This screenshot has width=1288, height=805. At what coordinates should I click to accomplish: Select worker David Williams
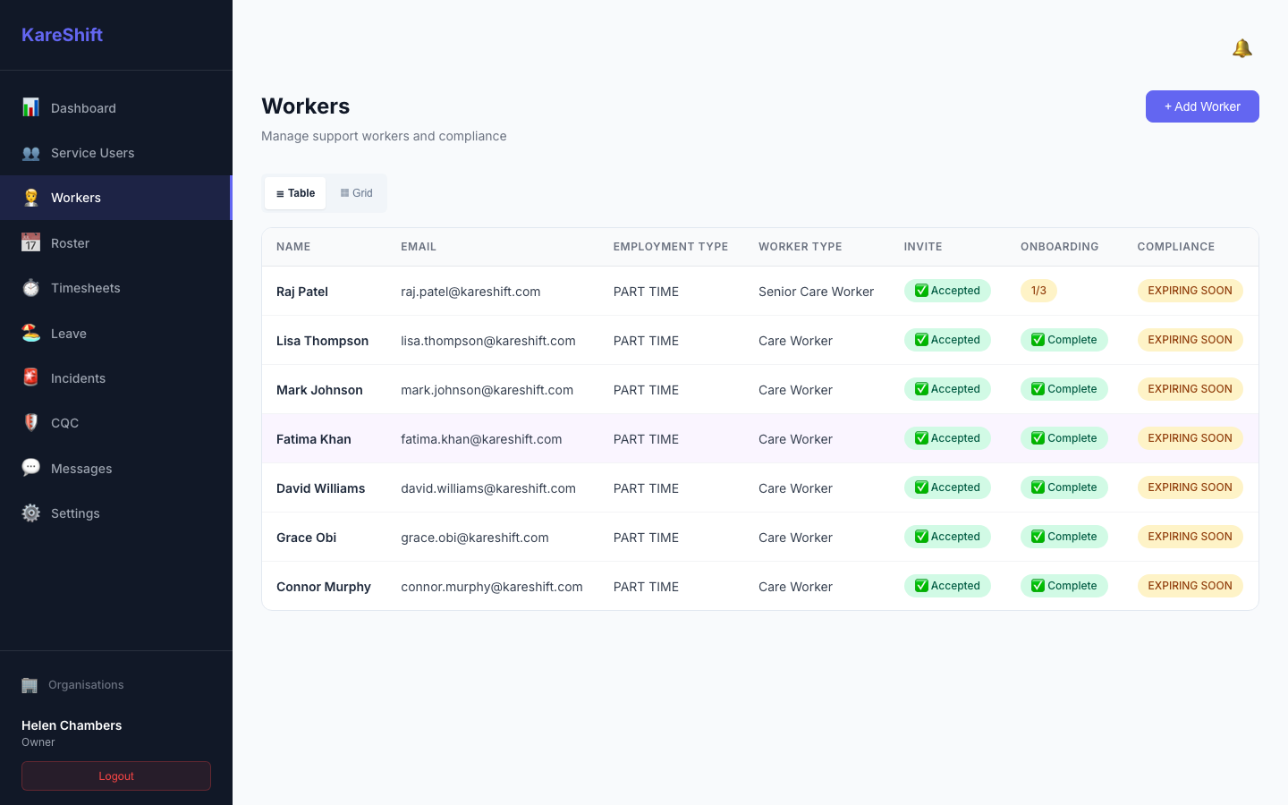tap(320, 488)
